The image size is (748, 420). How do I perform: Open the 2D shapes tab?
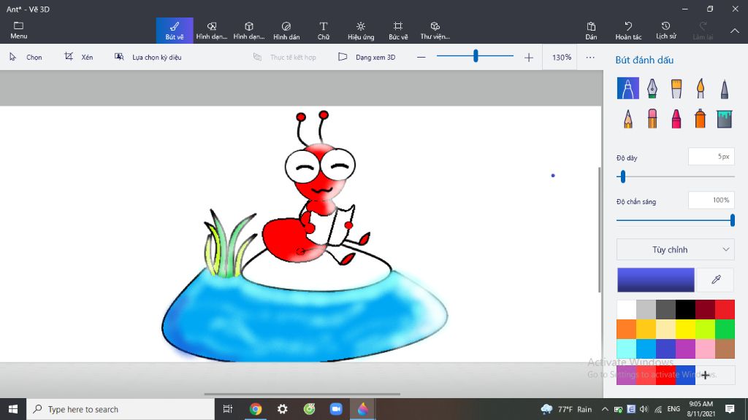point(212,31)
